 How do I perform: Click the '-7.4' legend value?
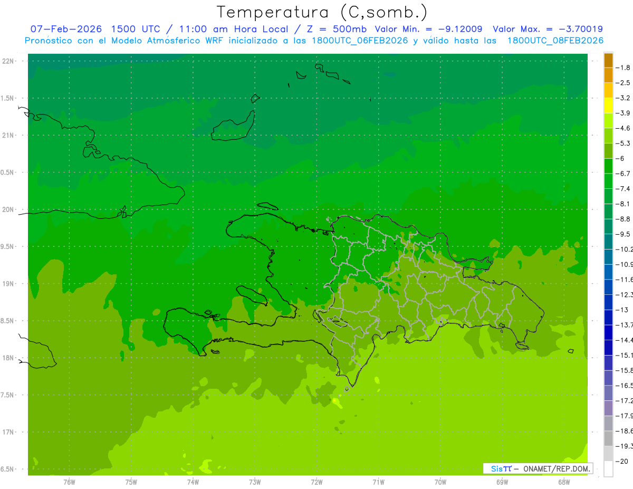(x=624, y=188)
